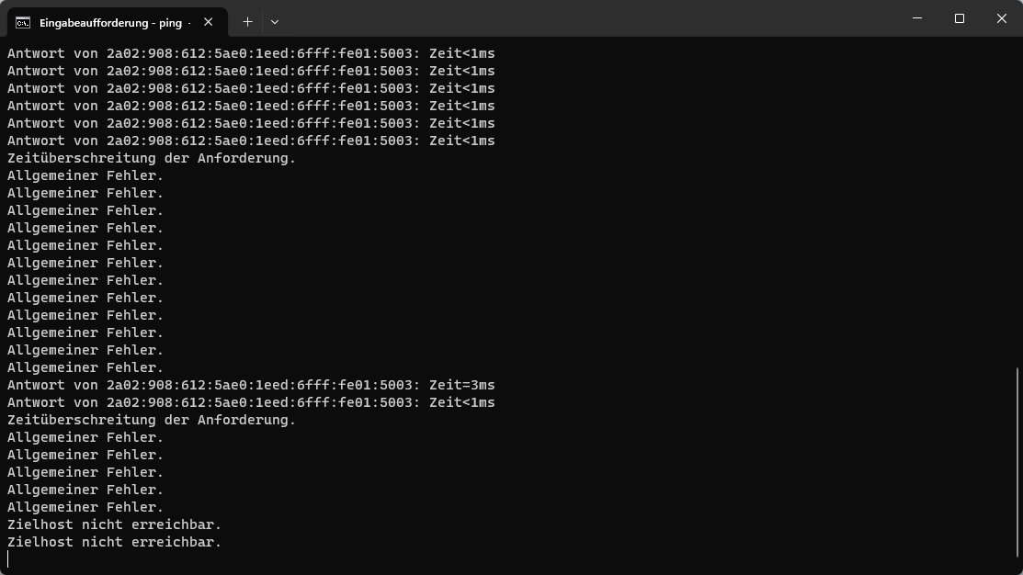This screenshot has width=1023, height=575.
Task: Open a new tab with plus button
Action: coord(247,22)
